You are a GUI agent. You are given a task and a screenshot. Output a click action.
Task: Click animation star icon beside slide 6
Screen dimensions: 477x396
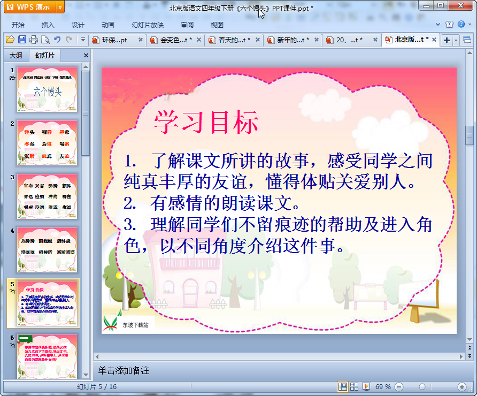pyautogui.click(x=12, y=346)
